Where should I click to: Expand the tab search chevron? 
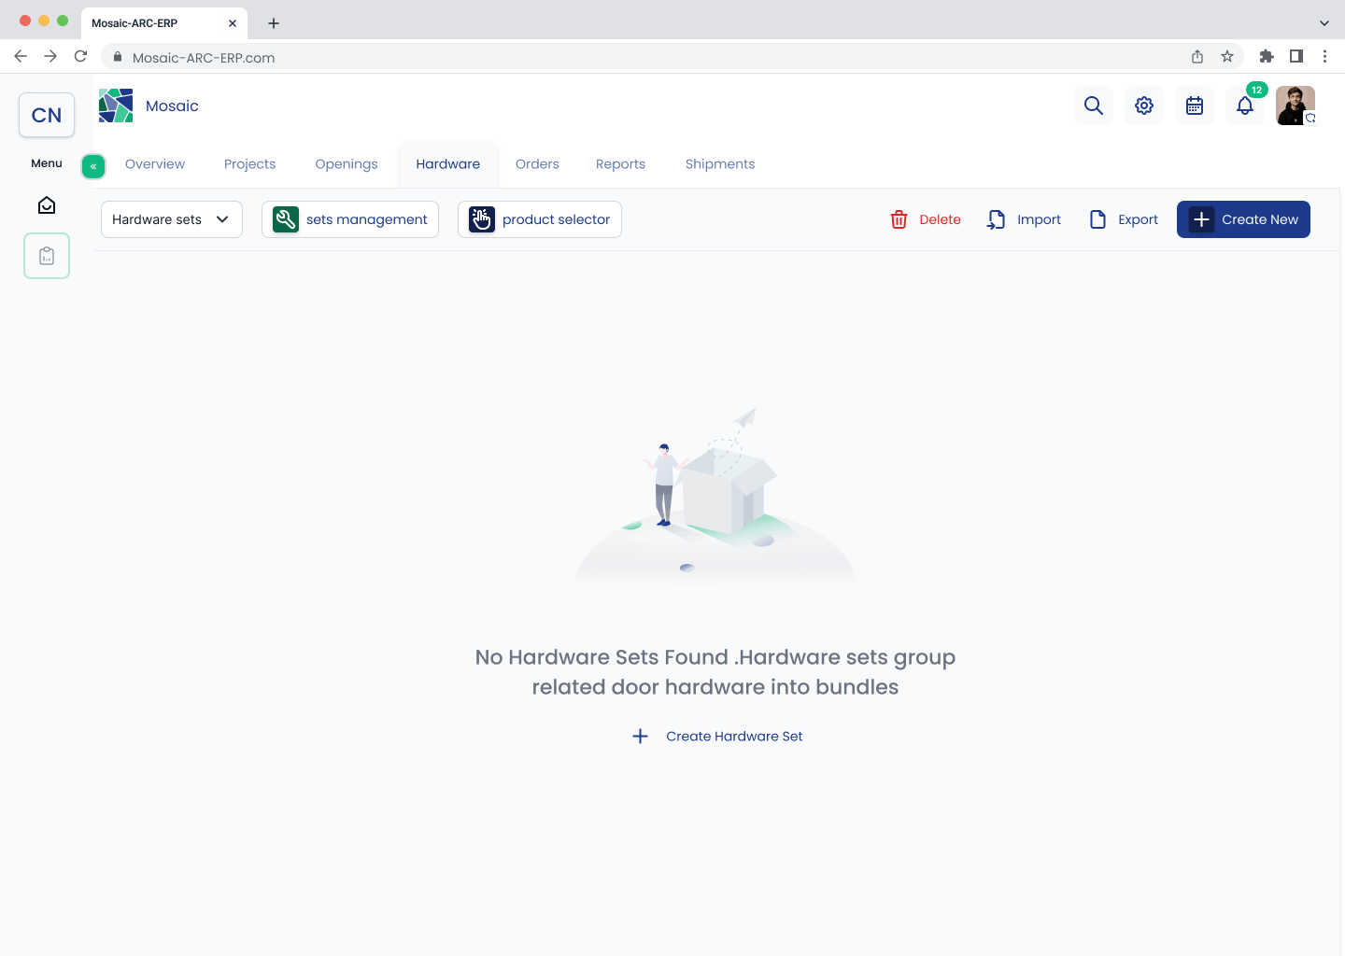[1324, 23]
